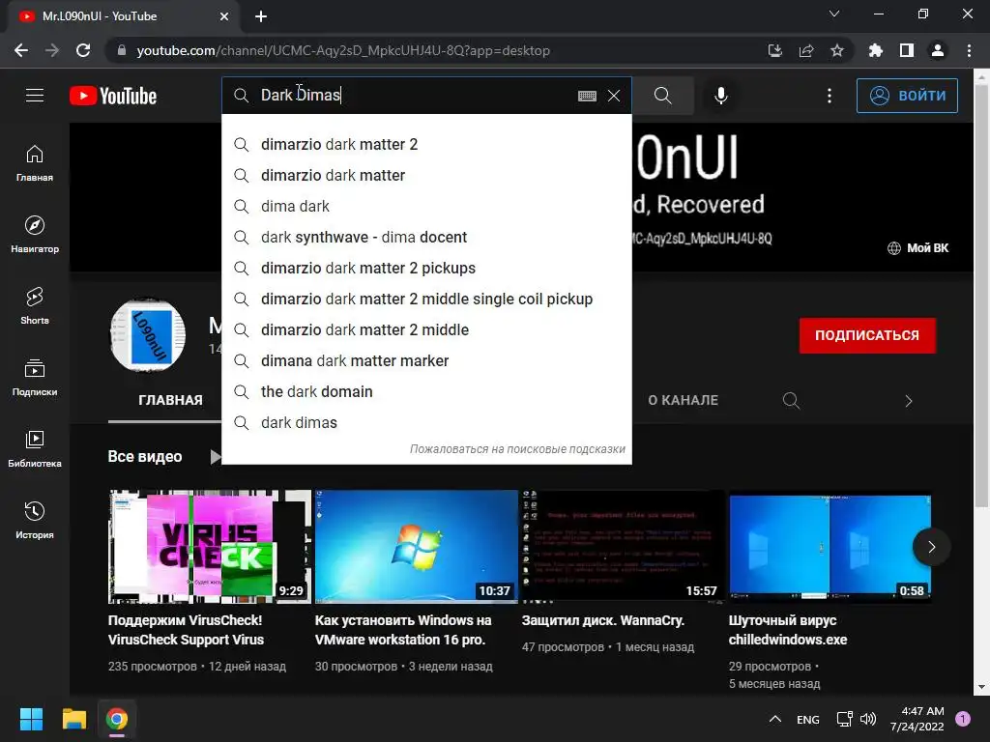This screenshot has width=990, height=742.
Task: Open Библиотека in the sidebar
Action: tap(35, 448)
